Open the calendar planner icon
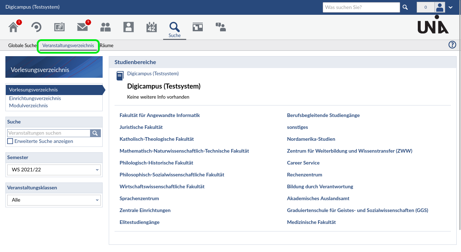461x252 pixels. [x=151, y=27]
